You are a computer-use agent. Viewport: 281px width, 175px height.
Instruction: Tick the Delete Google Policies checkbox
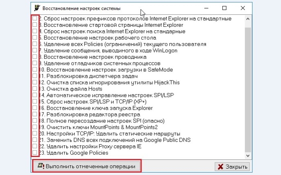(35, 153)
